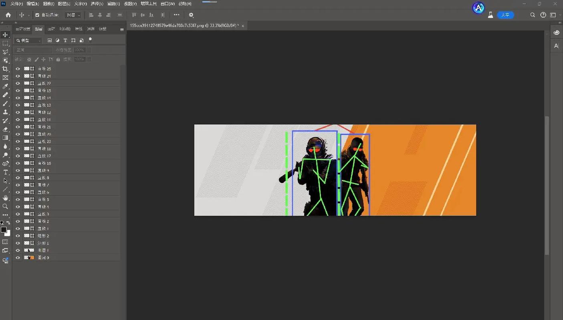Select the Eraser tool
The width and height of the screenshot is (563, 320).
click(5, 129)
